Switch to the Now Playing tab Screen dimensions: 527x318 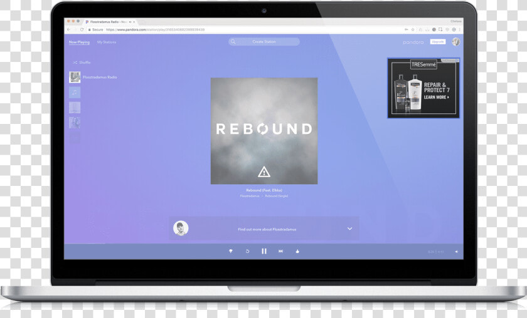click(79, 43)
